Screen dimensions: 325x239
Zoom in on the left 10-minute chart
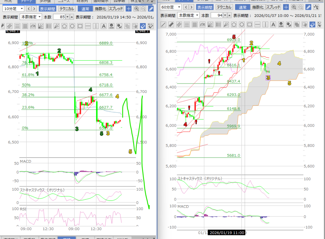(136, 9)
